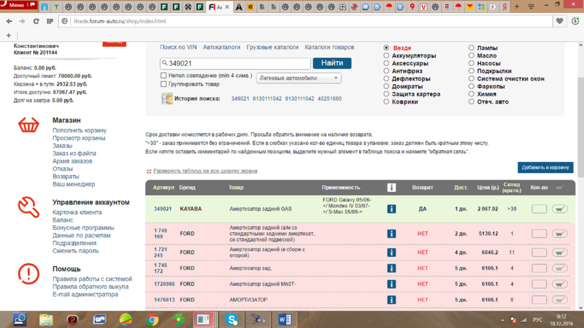The image size is (584, 328).
Task: Open the Автокаталоги tab
Action: pos(222,47)
